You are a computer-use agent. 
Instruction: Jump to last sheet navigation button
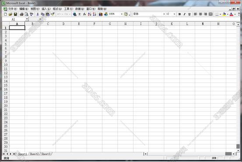tap(14, 154)
